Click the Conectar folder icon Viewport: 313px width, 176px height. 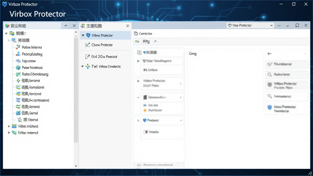[x=136, y=33]
